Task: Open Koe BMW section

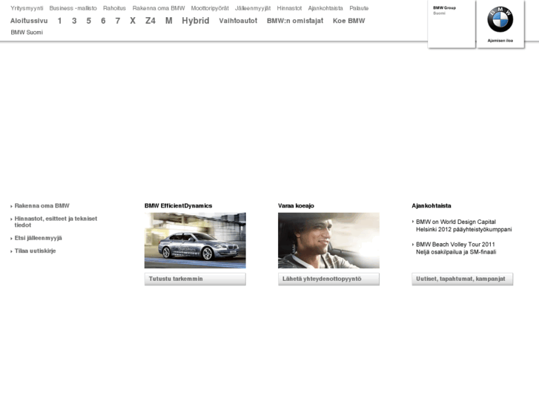Action: coord(348,21)
